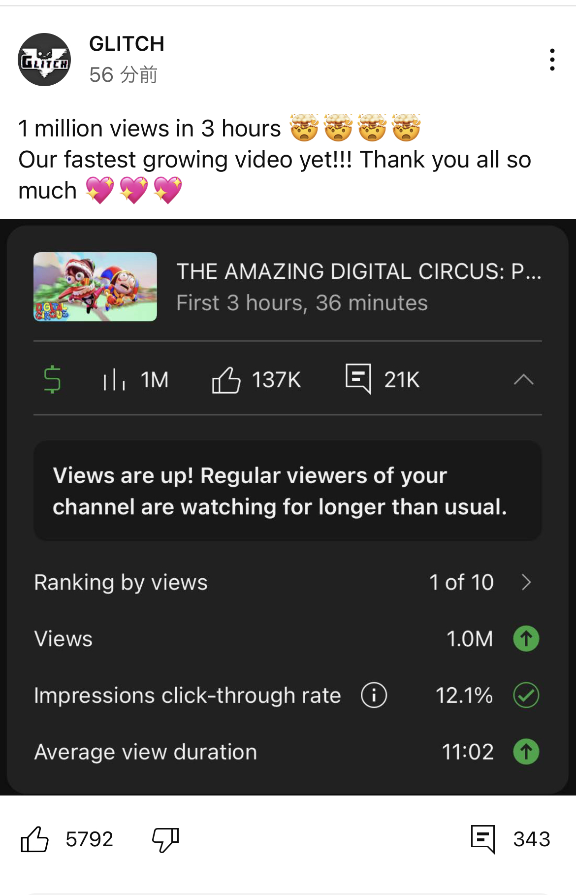The height and width of the screenshot is (895, 576).
Task: Click green up arrow beside Average view duration
Action: [526, 752]
